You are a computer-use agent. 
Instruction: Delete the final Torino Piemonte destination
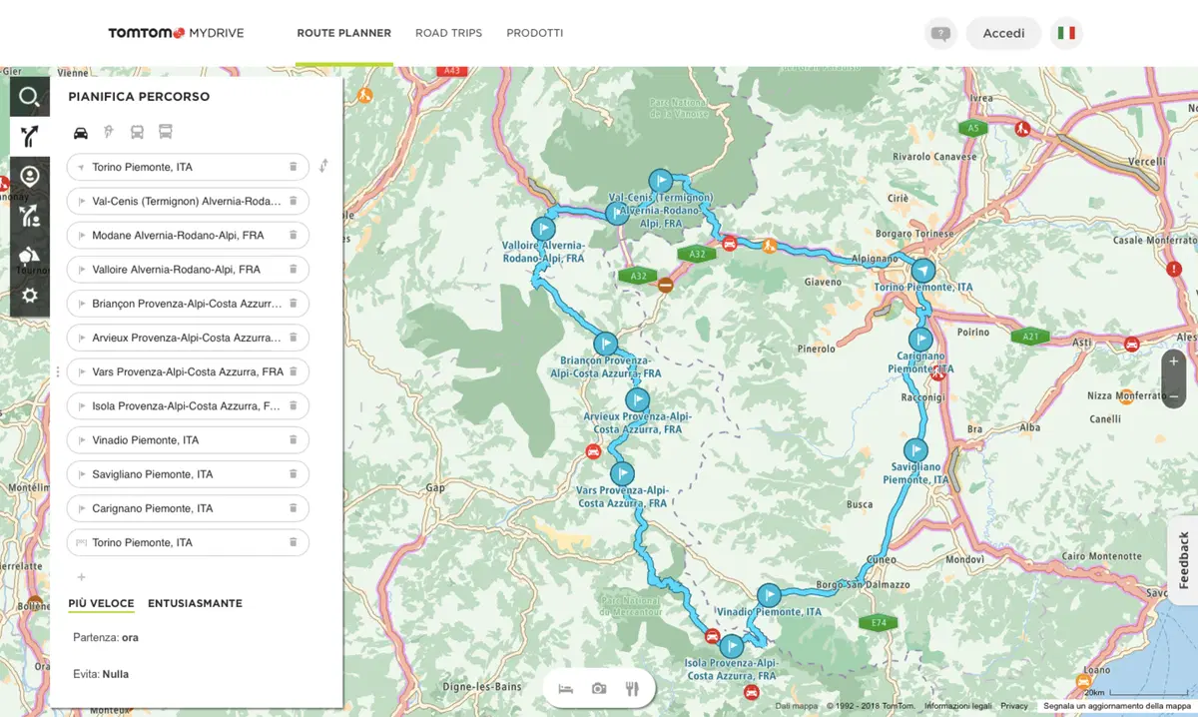coord(294,542)
